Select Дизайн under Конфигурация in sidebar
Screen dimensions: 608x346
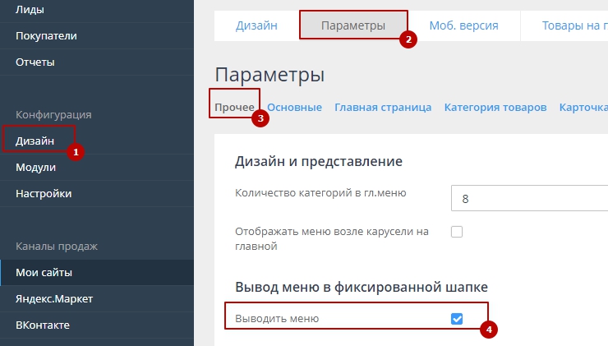pyautogui.click(x=35, y=141)
